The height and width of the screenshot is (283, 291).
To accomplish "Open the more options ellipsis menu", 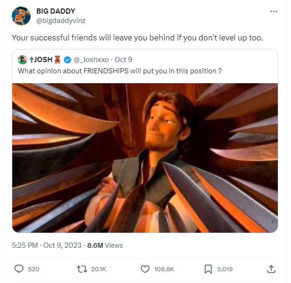I will 274,11.
